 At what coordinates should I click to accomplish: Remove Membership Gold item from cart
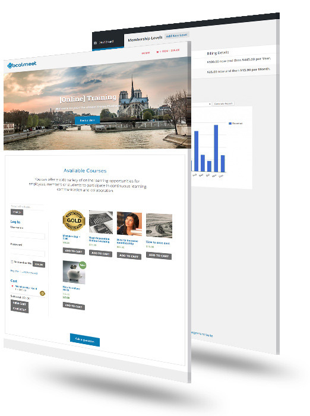12,286
